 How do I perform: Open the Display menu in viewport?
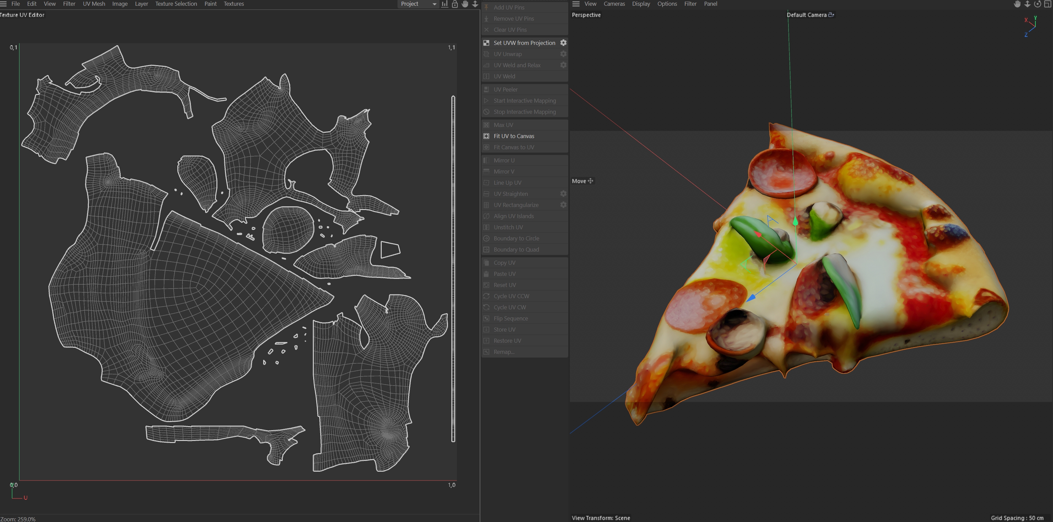coord(641,4)
